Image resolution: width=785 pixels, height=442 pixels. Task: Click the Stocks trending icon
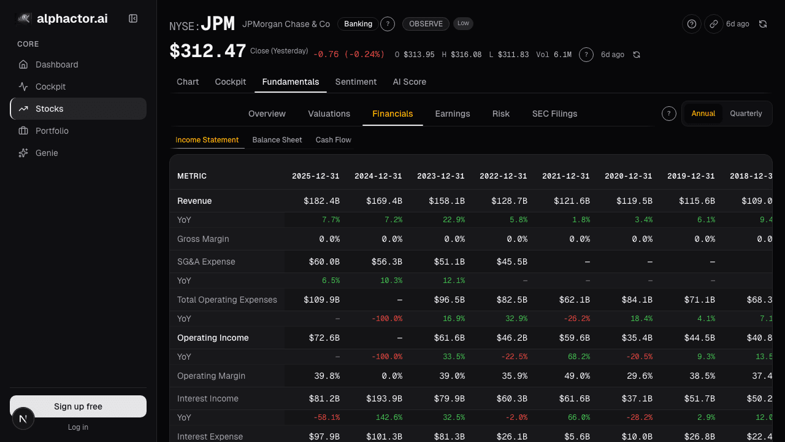(x=23, y=109)
